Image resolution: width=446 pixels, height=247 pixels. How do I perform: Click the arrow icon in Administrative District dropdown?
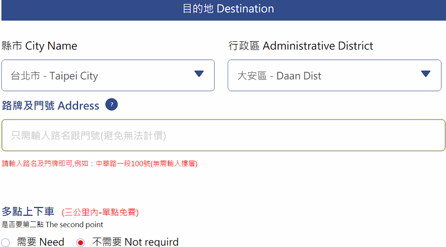(x=426, y=74)
